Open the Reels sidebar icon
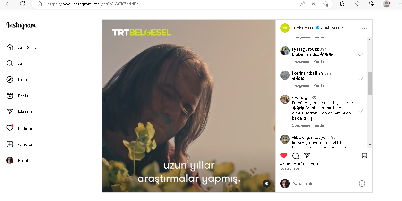402x201 pixels. [10, 96]
